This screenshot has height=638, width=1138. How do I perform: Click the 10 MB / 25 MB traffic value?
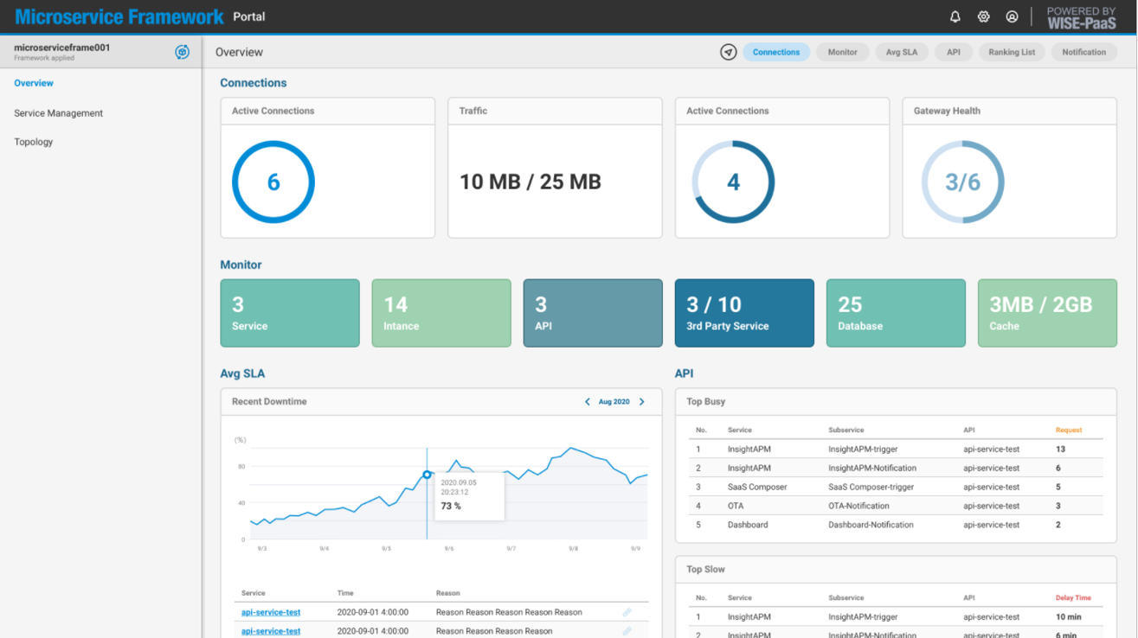click(x=530, y=182)
